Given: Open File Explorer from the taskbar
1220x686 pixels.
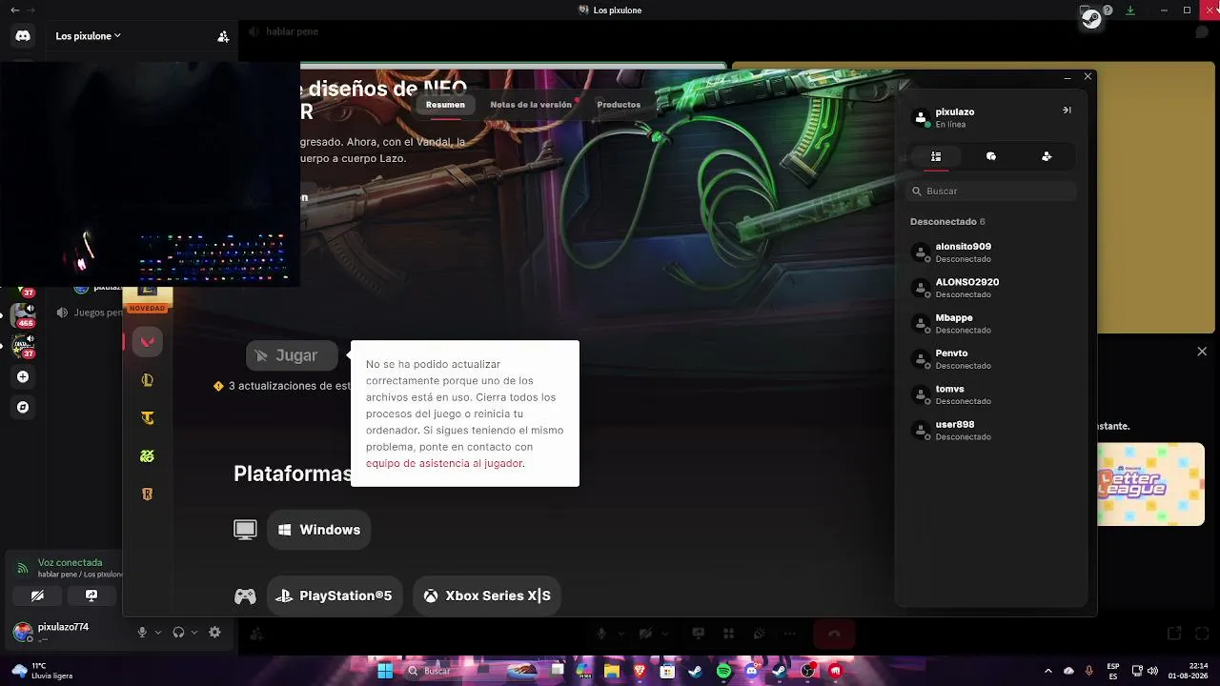Looking at the screenshot, I should coord(612,671).
